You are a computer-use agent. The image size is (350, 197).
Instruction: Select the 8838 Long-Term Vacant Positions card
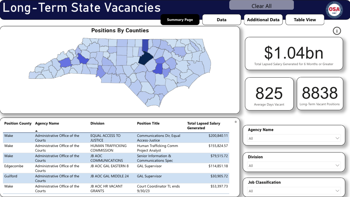click(320, 94)
